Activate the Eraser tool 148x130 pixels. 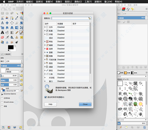[x=2, y=37]
